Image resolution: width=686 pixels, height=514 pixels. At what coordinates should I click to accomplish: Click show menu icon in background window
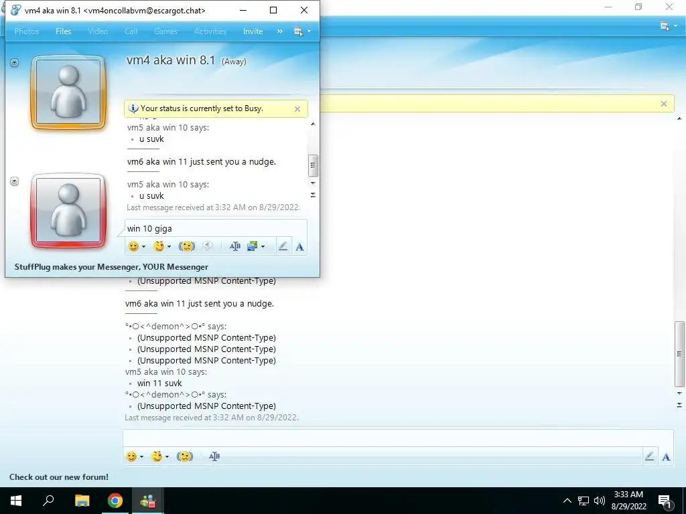pos(665,26)
